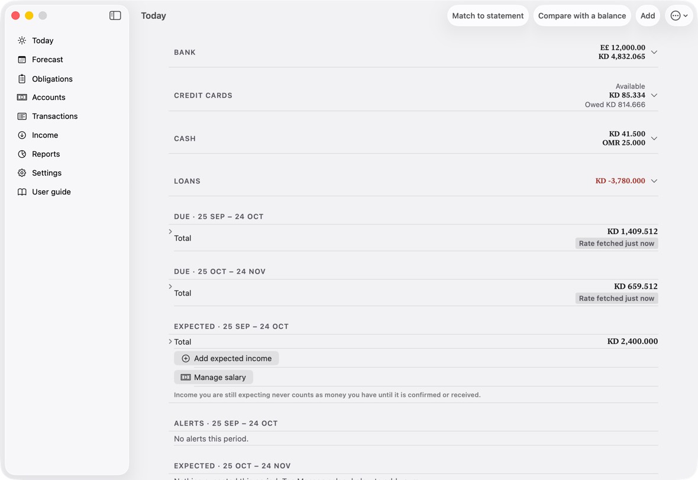This screenshot has width=698, height=480.
Task: Click the list icon beside Transactions
Action: (x=22, y=116)
